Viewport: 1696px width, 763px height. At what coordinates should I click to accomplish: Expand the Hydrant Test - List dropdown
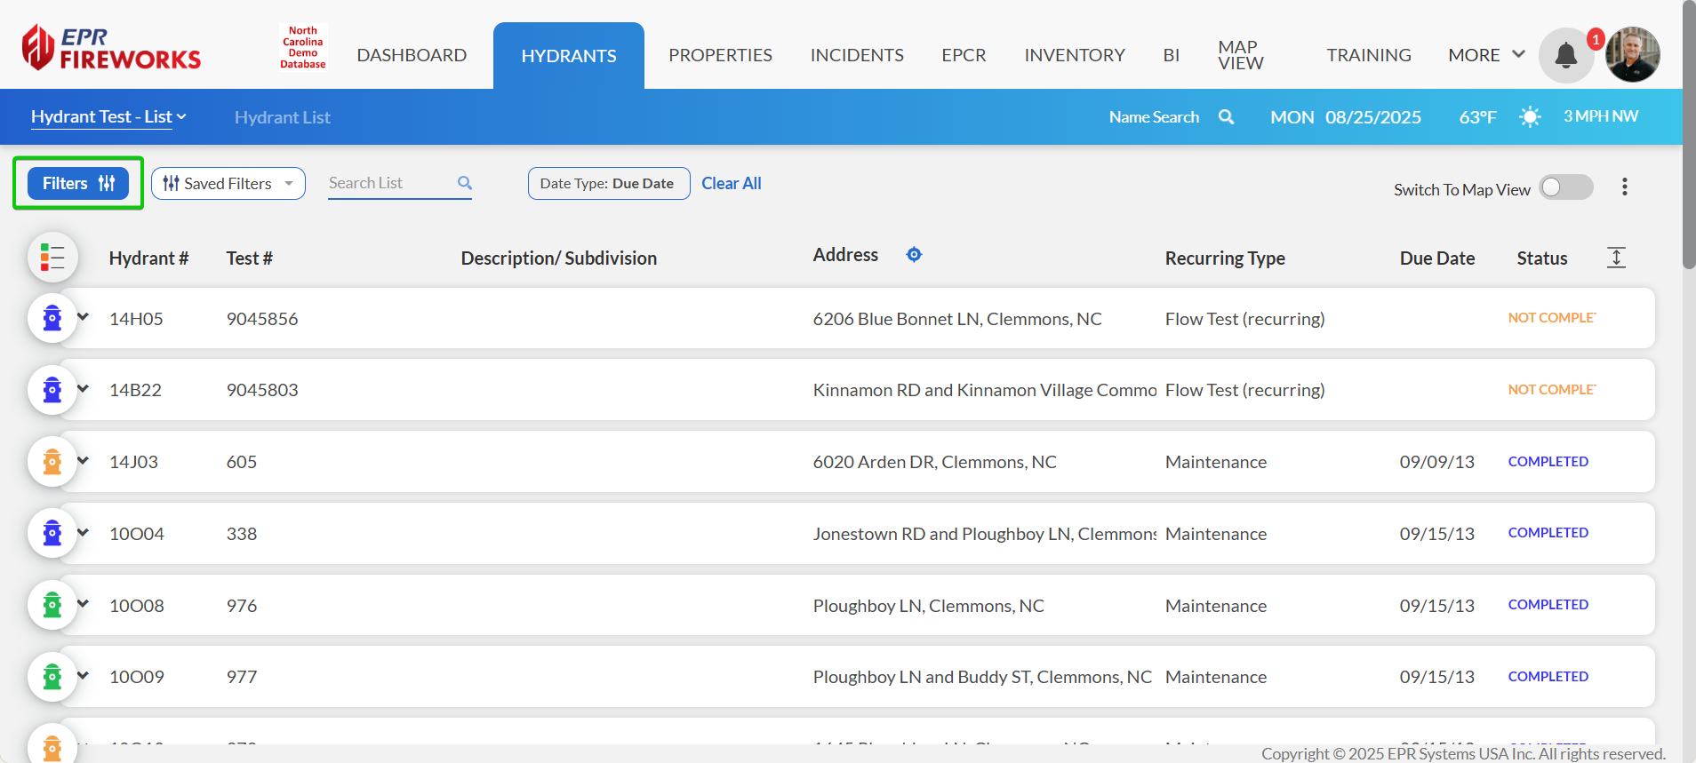108,117
